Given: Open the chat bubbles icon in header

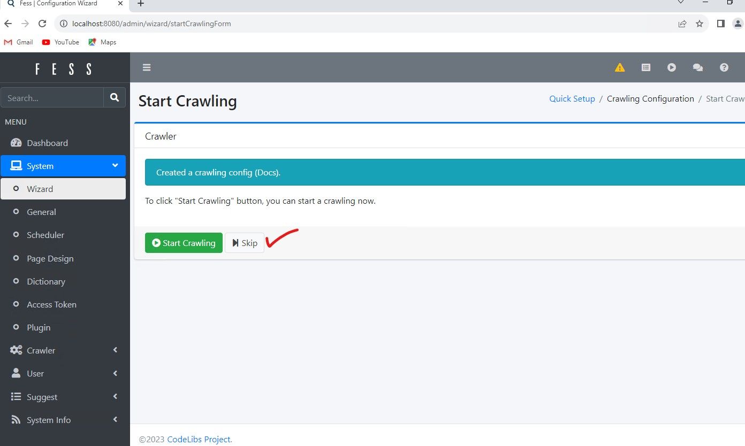Looking at the screenshot, I should pyautogui.click(x=698, y=67).
